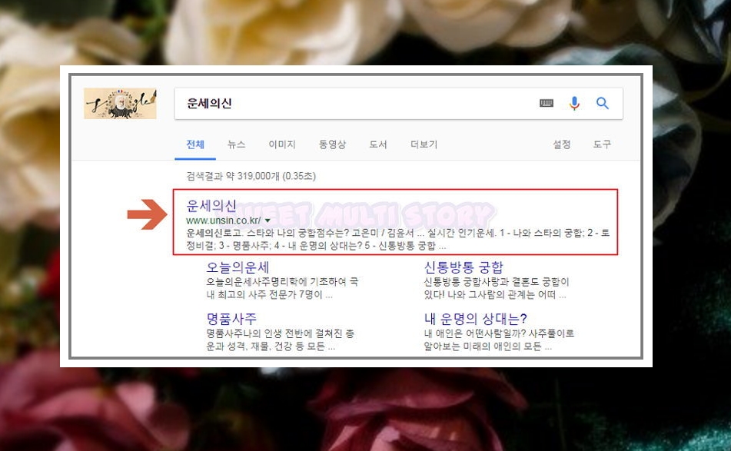Switch to the 뉴스 tab
The width and height of the screenshot is (731, 451).
point(236,144)
